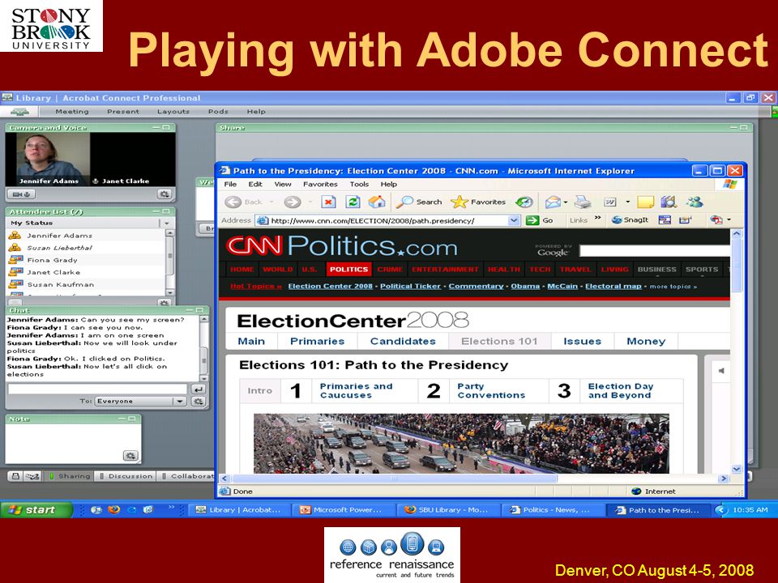Click the CNN Google search box
The image size is (778, 583).
(x=655, y=251)
